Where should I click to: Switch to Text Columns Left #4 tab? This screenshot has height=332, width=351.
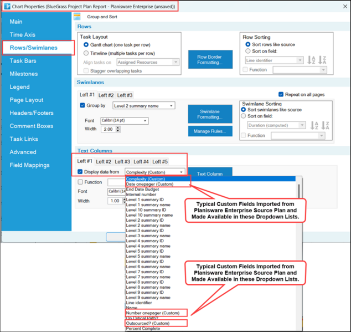[141, 162]
